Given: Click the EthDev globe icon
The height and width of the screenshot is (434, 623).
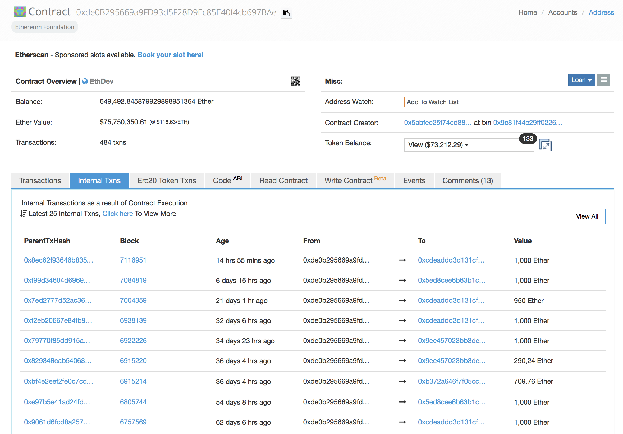Looking at the screenshot, I should point(85,81).
